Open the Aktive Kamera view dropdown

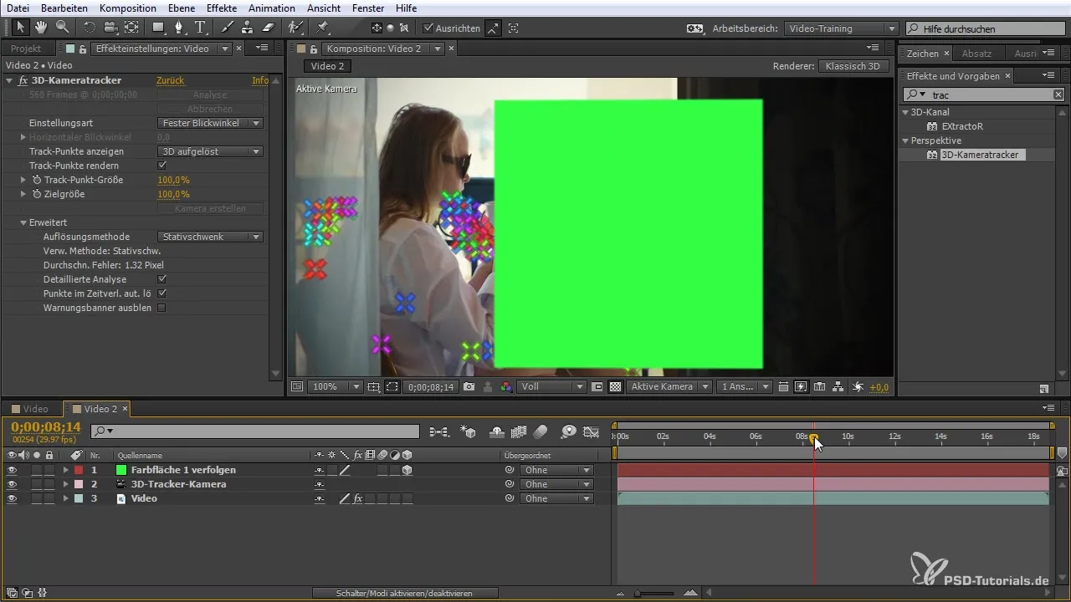click(670, 387)
